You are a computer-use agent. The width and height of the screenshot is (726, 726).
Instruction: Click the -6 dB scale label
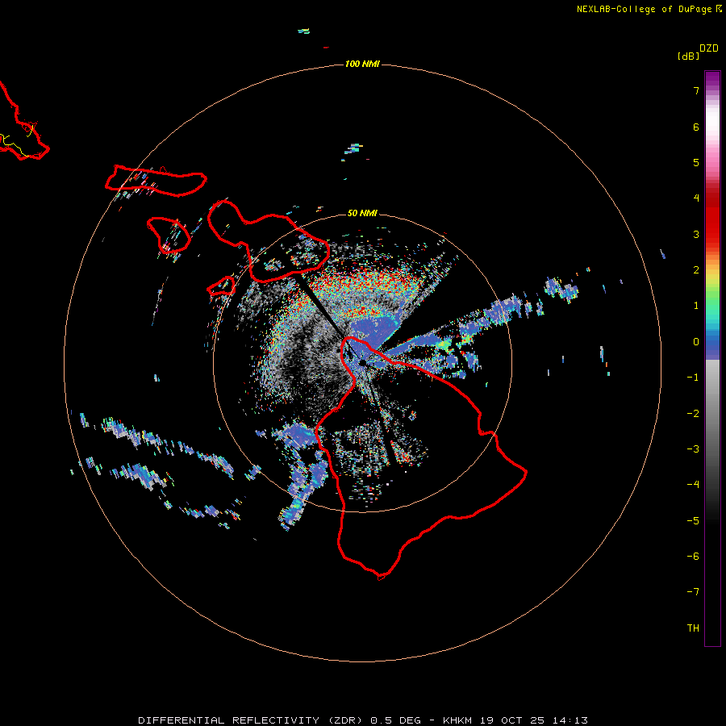pos(693,557)
